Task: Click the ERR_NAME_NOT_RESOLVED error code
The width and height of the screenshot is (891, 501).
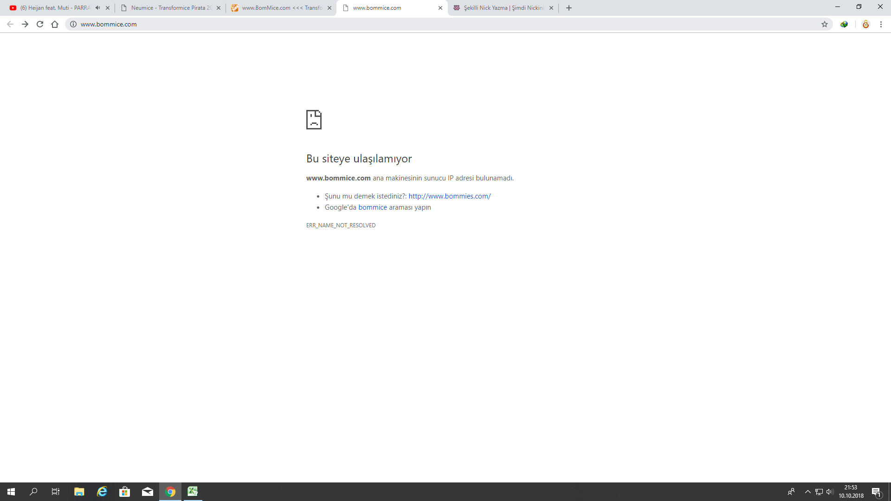Action: pos(341,225)
